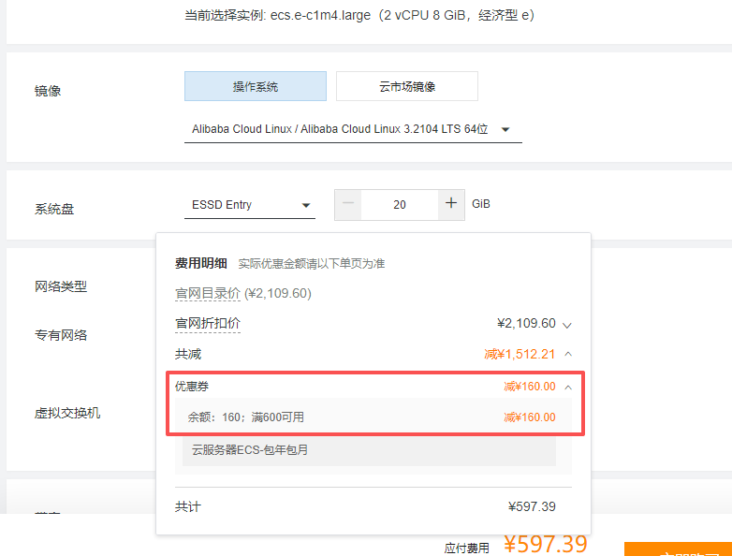Click the 减¥1,512.21 total discount amount
Image resolution: width=732 pixels, height=556 pixels.
520,354
